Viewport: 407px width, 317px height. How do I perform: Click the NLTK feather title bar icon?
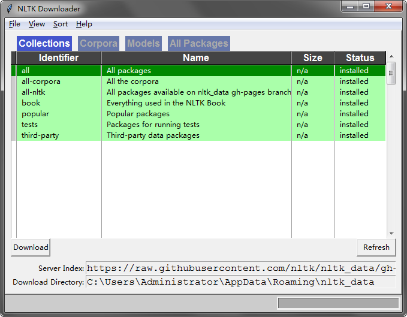10,8
